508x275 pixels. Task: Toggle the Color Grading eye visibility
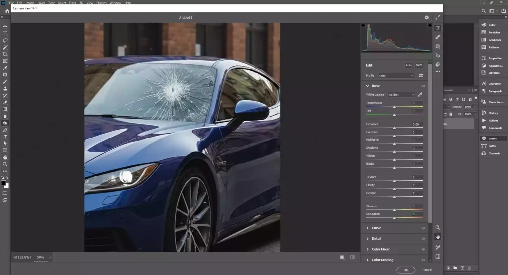pos(423,260)
